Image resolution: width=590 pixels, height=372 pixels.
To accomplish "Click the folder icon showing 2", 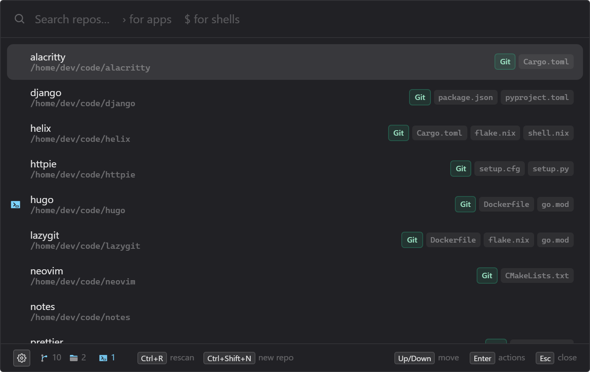I will pos(74,358).
